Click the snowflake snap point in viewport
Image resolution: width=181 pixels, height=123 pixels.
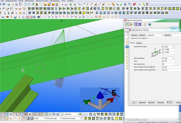click(23, 70)
